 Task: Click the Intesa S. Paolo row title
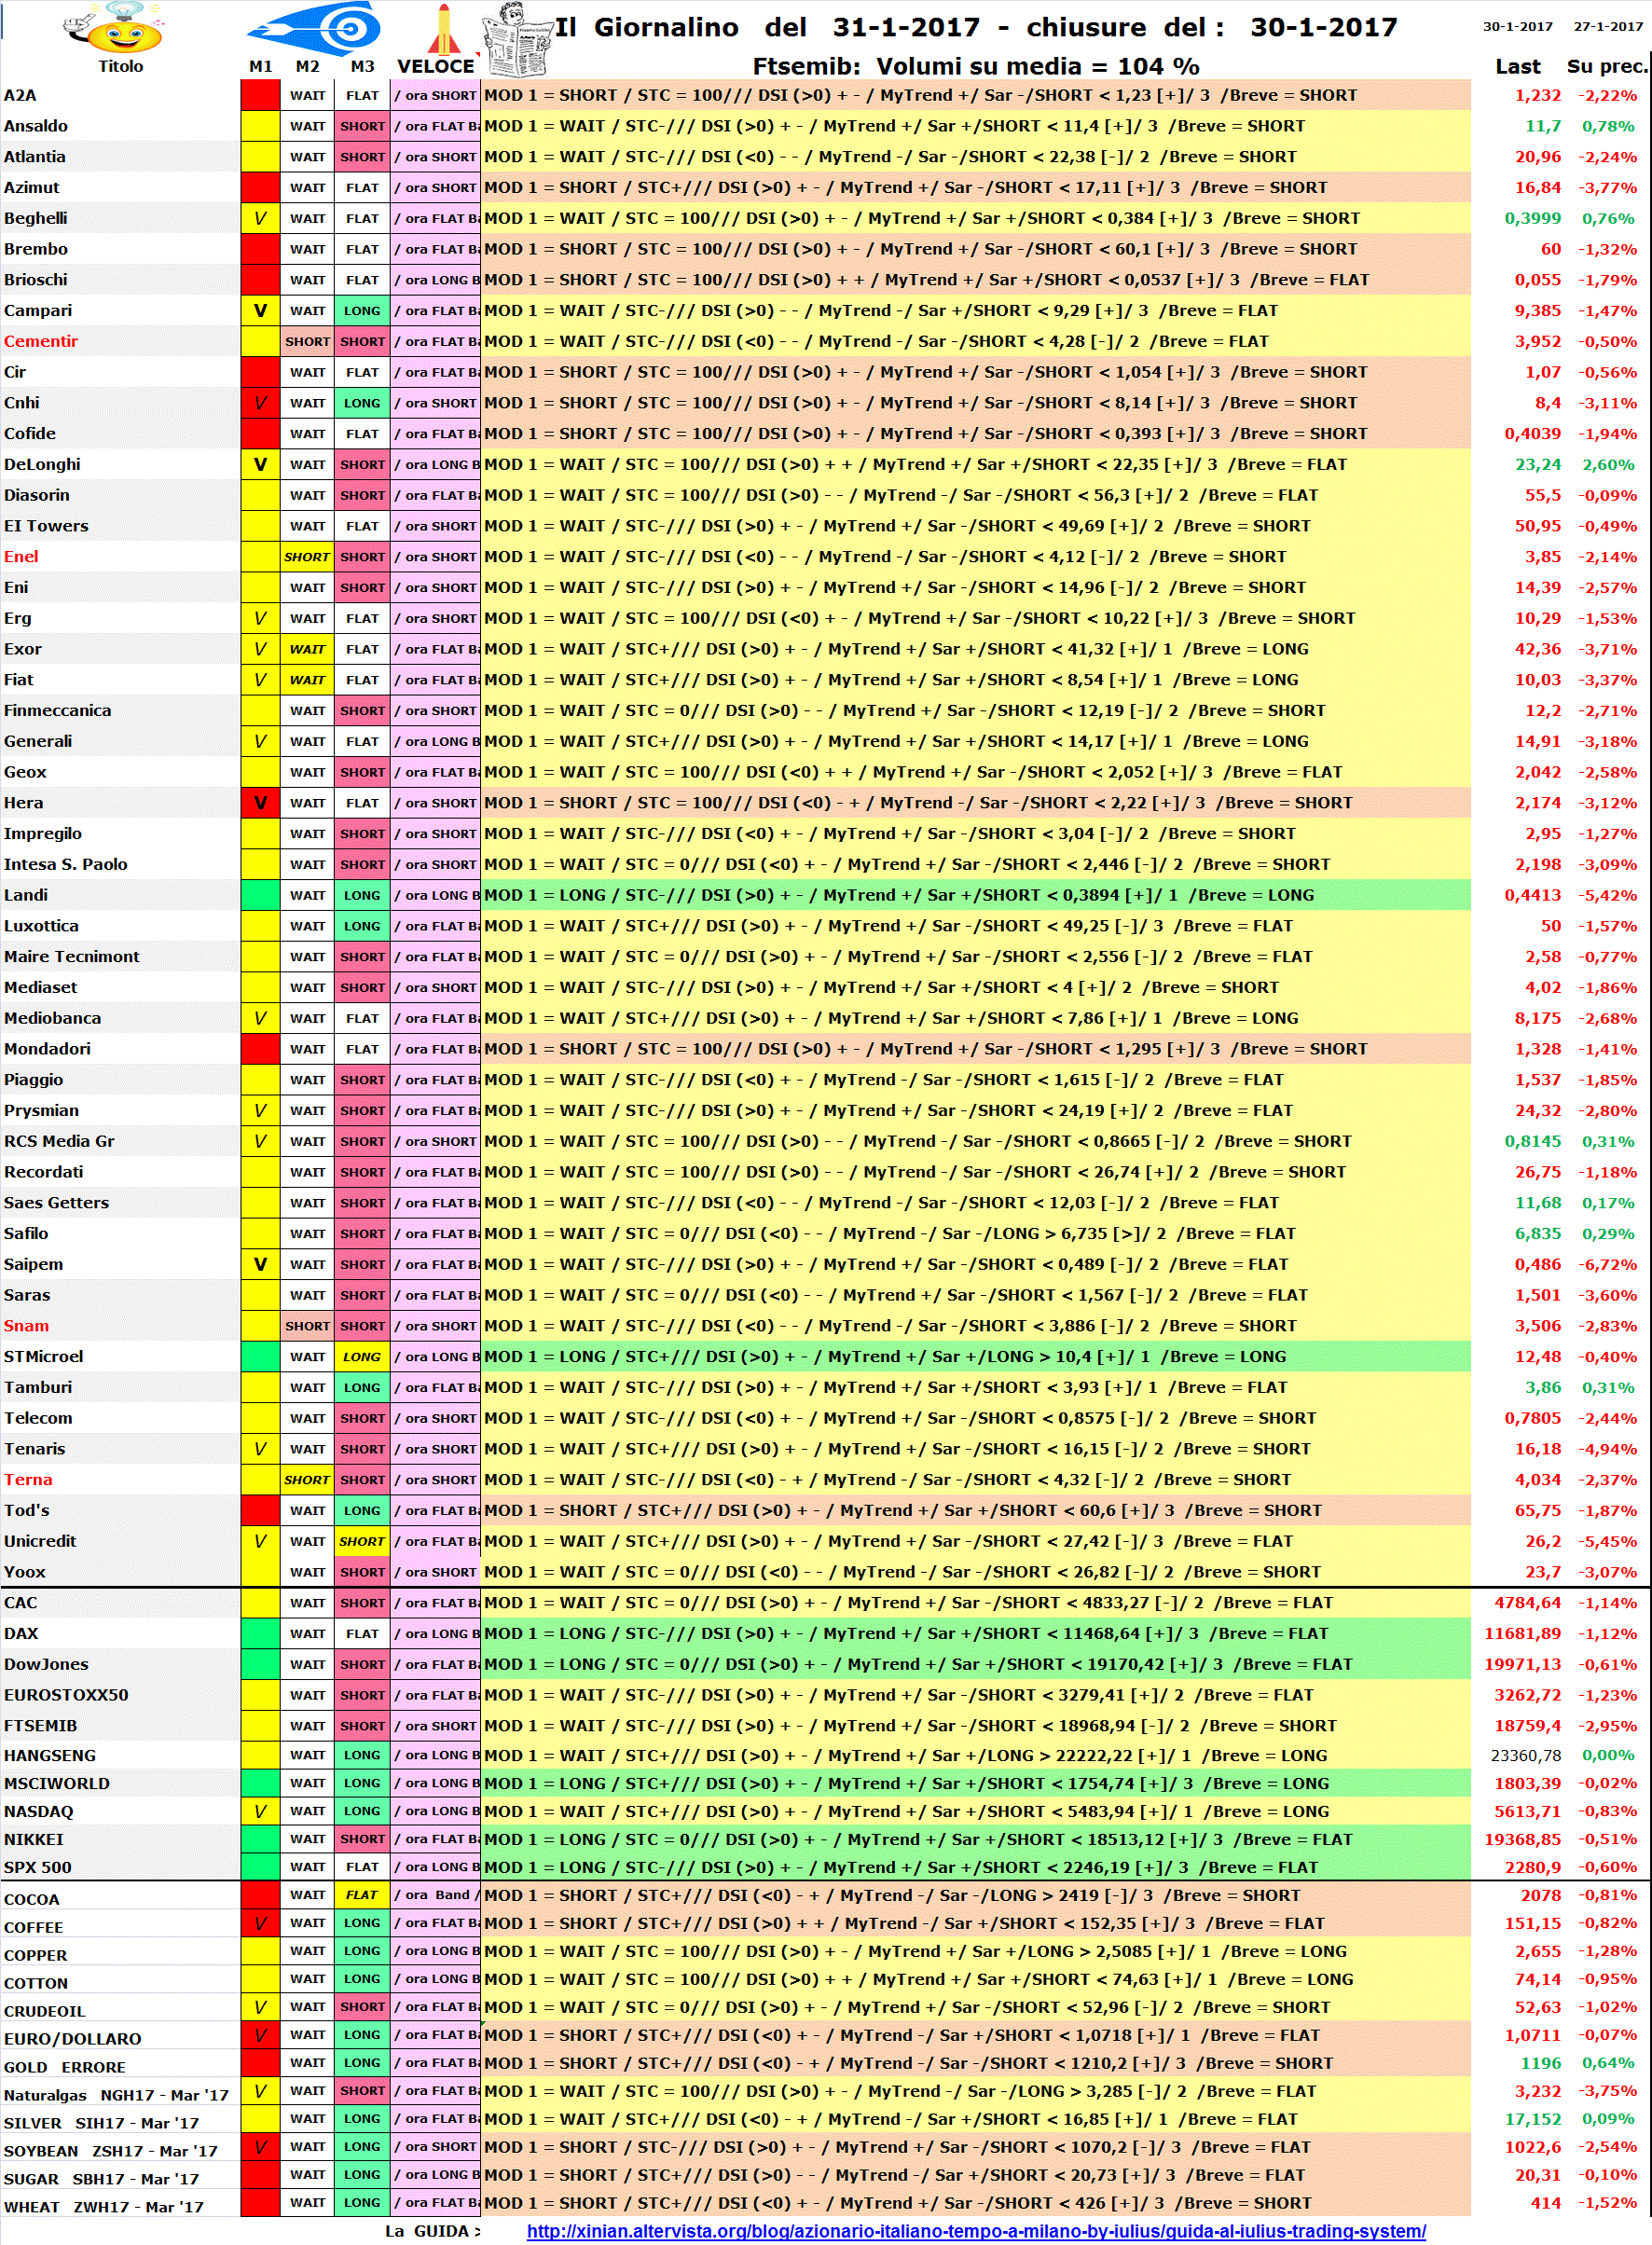coord(66,864)
